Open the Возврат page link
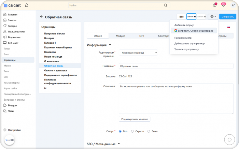Screen dimensions: 239x149 [x=49, y=38]
